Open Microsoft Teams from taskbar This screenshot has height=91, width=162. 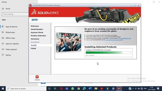67,88
